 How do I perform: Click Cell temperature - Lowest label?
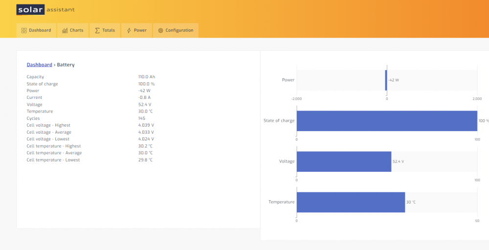53,160
